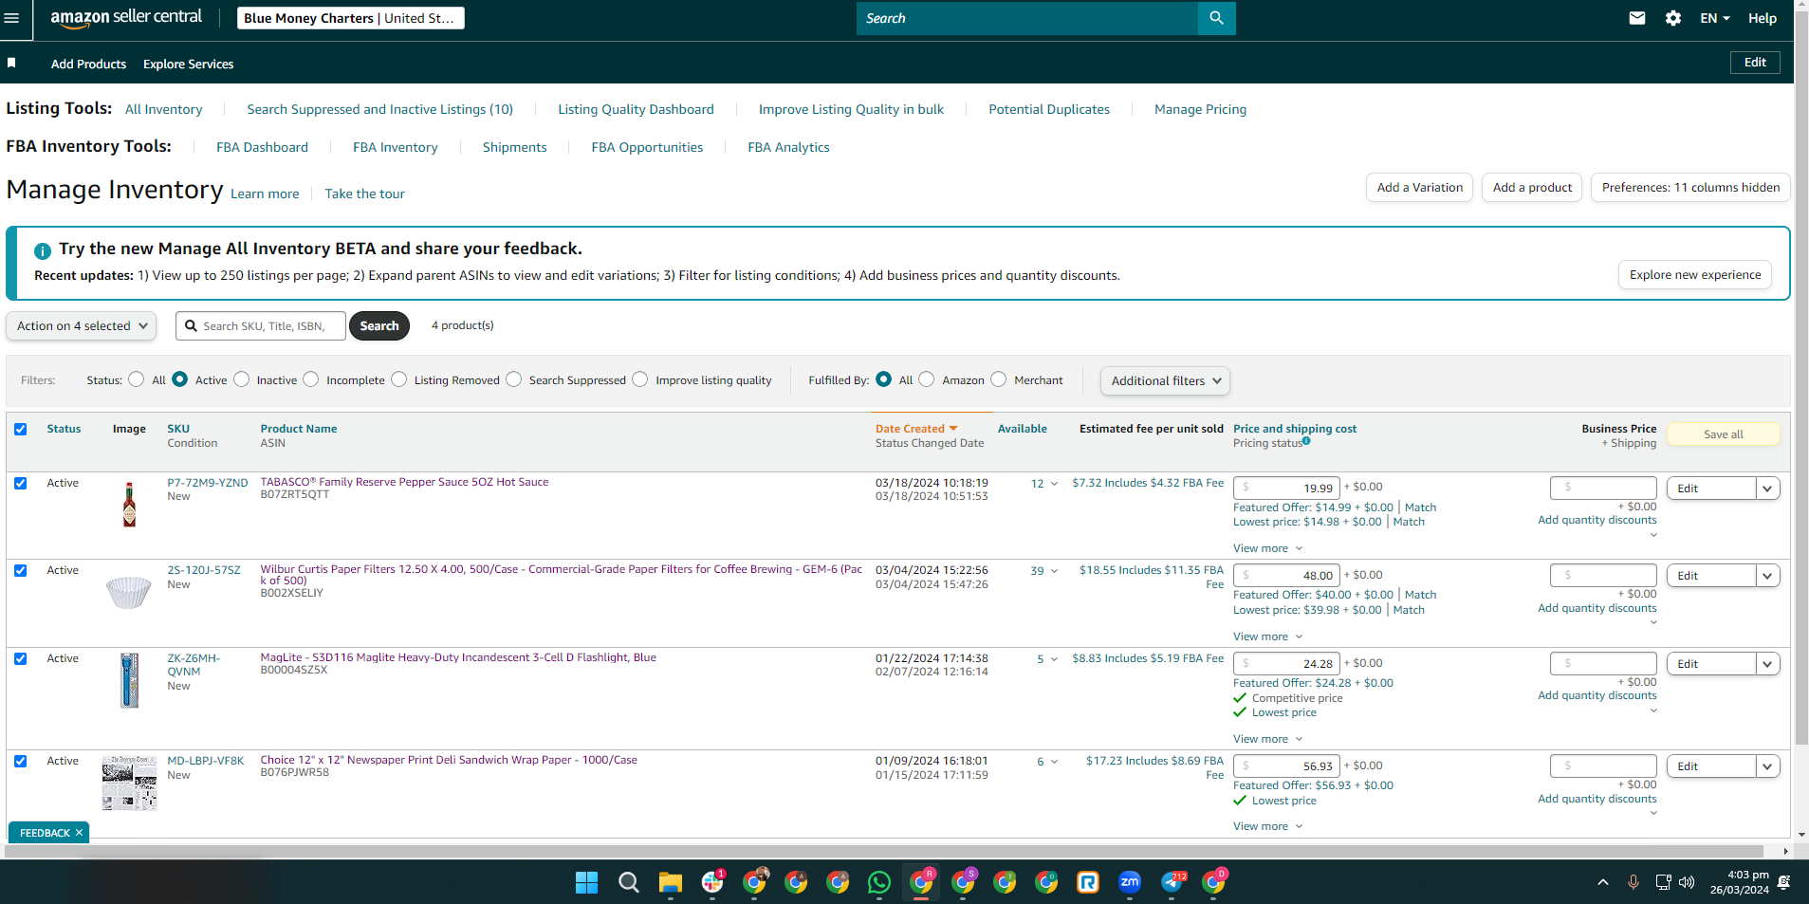
Task: Click the magnifier search submit icon
Action: pyautogui.click(x=1217, y=18)
